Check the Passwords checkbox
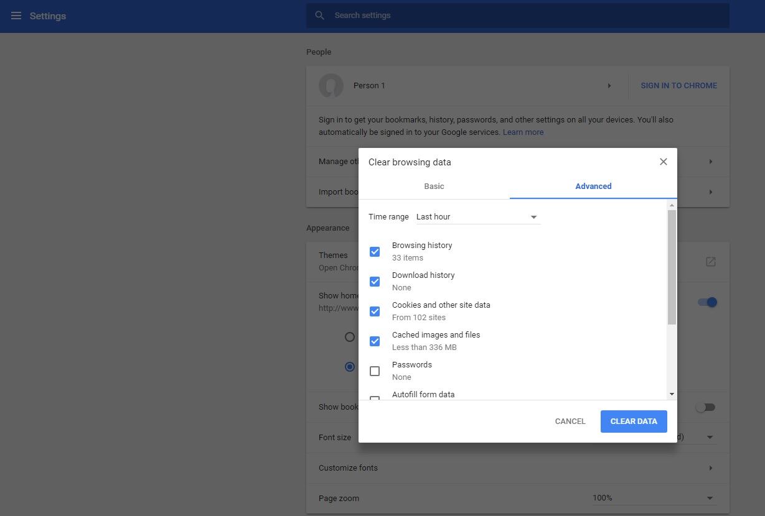 click(375, 371)
